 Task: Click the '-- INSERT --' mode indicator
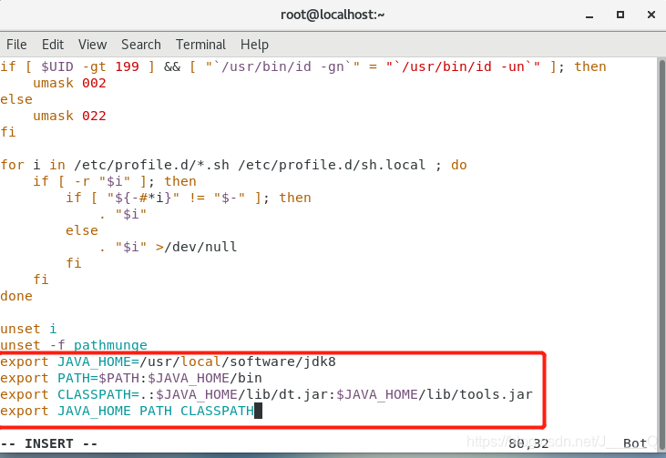49,443
